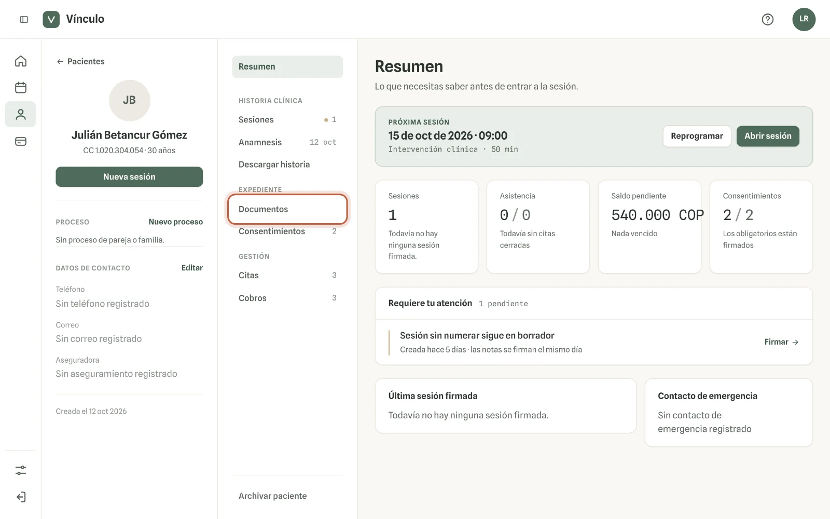
Task: Click the Última sesión firmada card
Action: coord(506,406)
